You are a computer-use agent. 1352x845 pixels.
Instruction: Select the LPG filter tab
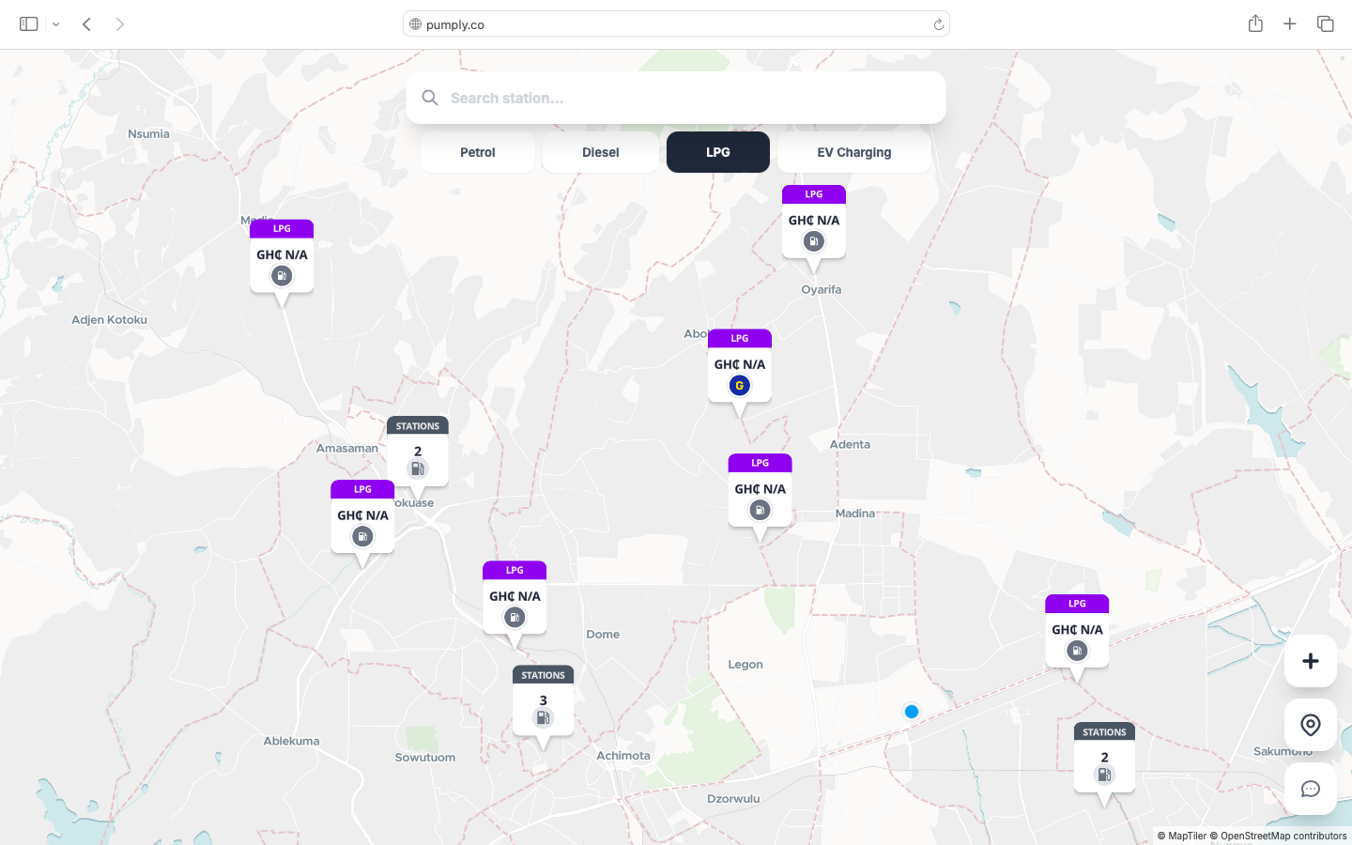[x=717, y=151]
